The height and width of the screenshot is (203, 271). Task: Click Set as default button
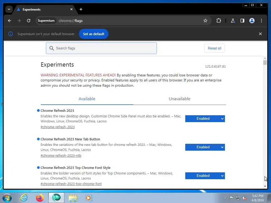point(93,34)
